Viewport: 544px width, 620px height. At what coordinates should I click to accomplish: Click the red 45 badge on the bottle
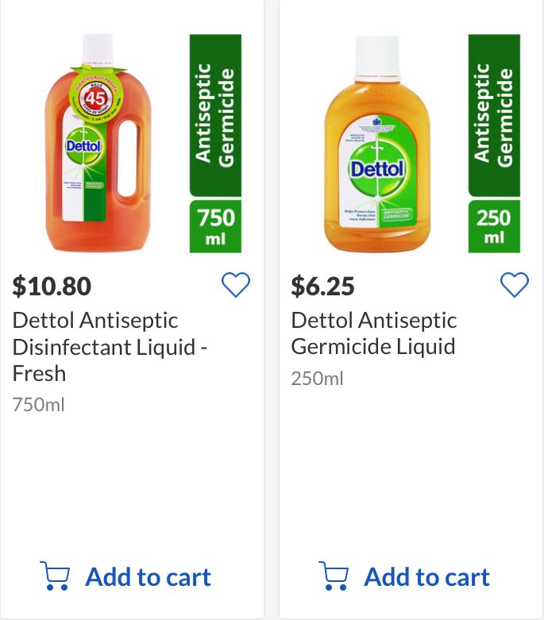[x=95, y=99]
